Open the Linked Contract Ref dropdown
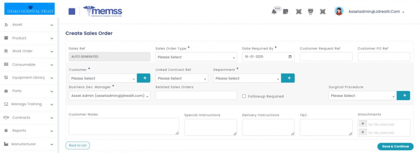This screenshot has height=153, width=420. pos(182,78)
